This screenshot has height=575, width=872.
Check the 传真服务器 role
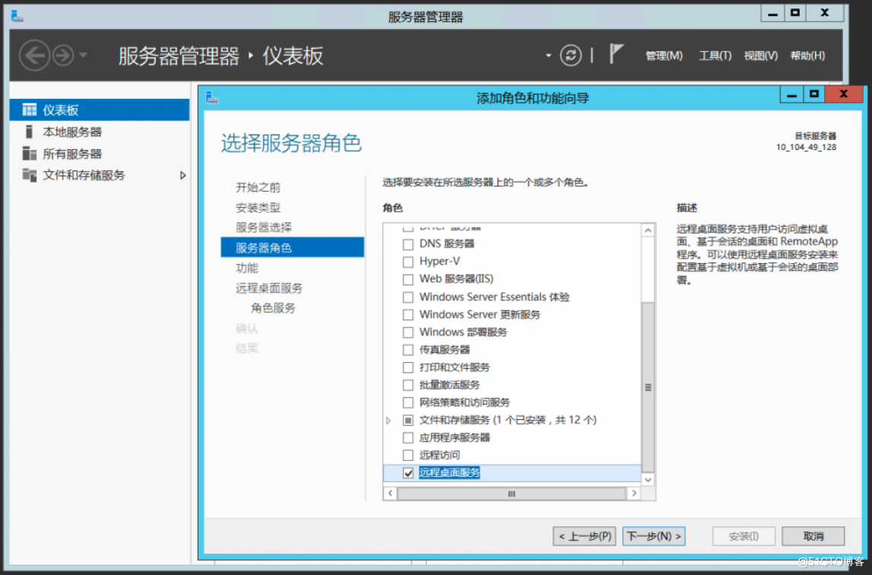coord(408,350)
